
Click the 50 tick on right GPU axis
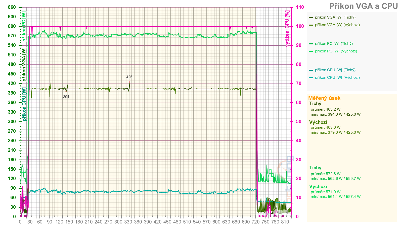[298, 122]
